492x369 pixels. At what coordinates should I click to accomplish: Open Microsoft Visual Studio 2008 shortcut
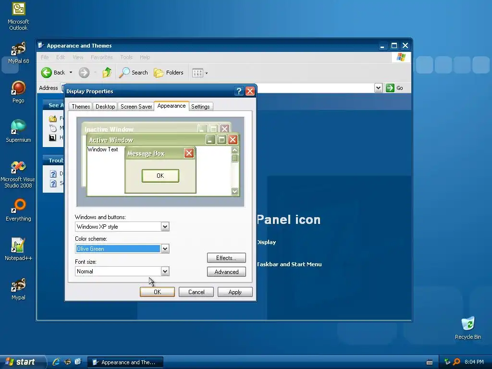(x=18, y=174)
